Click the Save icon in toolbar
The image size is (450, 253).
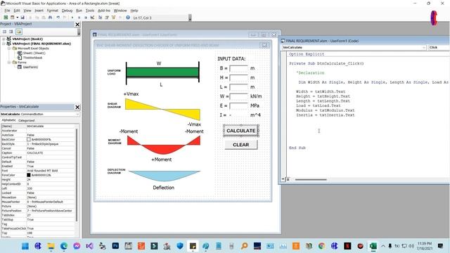[x=22, y=18]
